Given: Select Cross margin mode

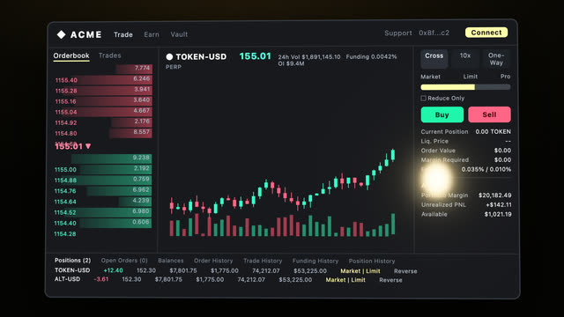Looking at the screenshot, I should (434, 59).
